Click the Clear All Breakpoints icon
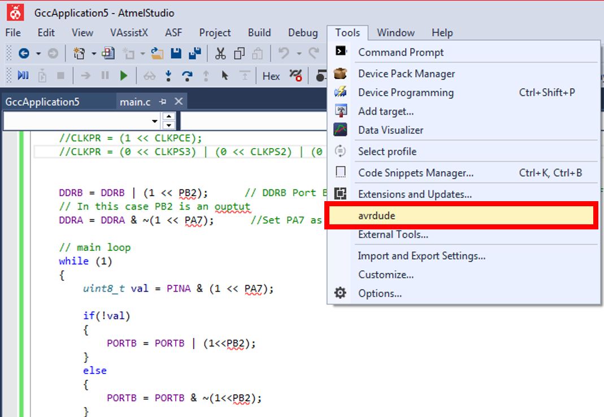Screen dimensions: 604x417 pyautogui.click(x=296, y=76)
